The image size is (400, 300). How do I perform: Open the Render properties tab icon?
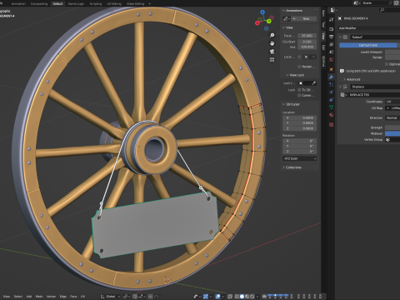click(331, 29)
